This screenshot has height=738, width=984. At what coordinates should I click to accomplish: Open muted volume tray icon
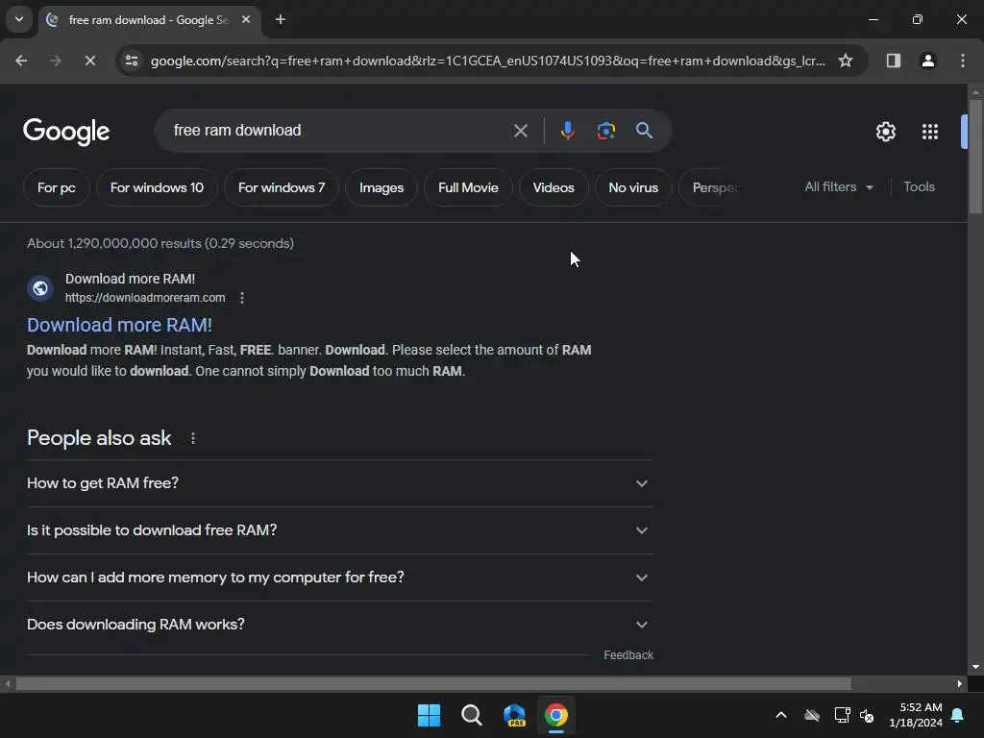point(867,715)
